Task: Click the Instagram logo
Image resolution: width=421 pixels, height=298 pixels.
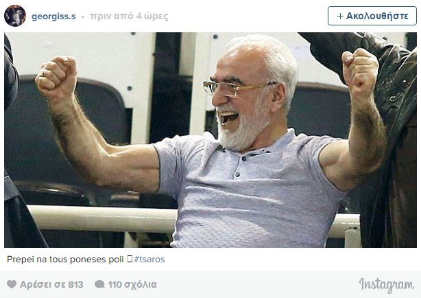Action: (x=387, y=285)
